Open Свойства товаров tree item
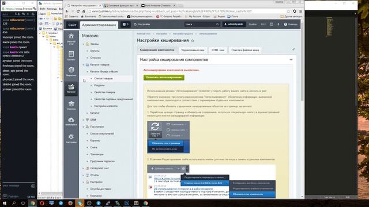 [x=104, y=93]
